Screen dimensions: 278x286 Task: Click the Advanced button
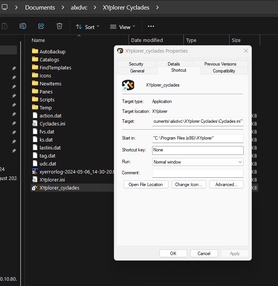(226, 185)
